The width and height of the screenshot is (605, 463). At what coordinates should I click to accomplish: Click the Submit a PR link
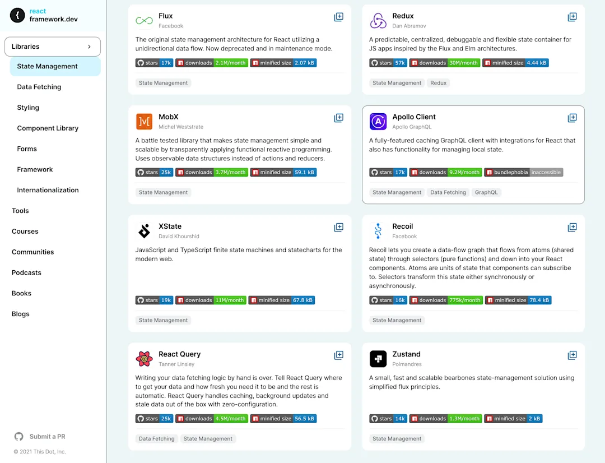(46, 436)
